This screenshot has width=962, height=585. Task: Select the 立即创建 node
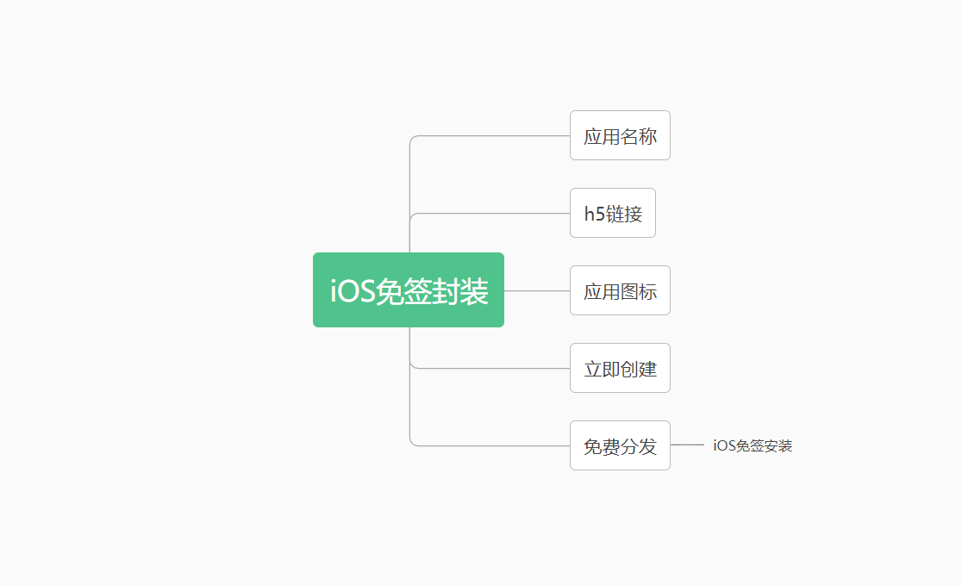click(x=620, y=368)
